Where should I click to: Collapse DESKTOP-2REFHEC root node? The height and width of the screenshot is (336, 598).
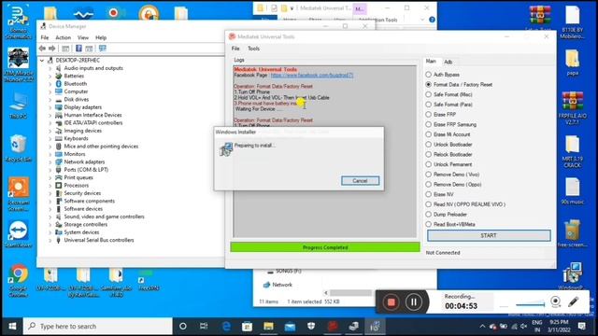[x=41, y=60]
